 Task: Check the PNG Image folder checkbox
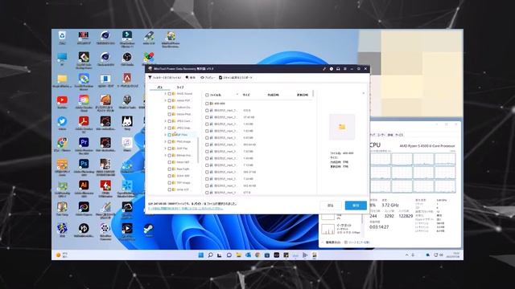(170, 141)
